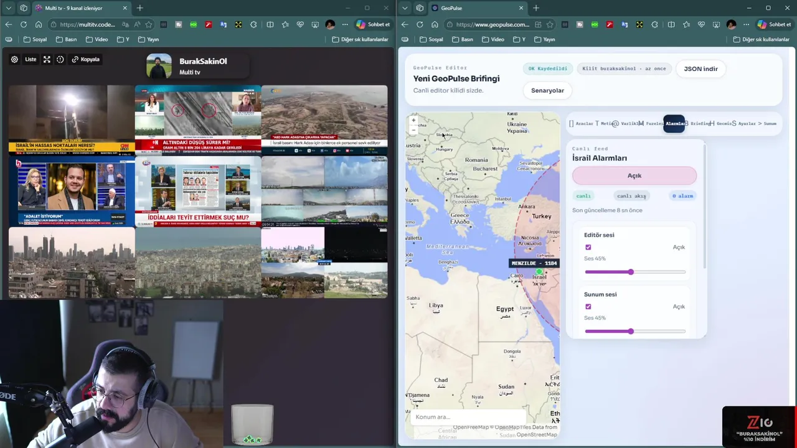Switch to the Briefing tab
The image size is (797, 448).
click(697, 124)
